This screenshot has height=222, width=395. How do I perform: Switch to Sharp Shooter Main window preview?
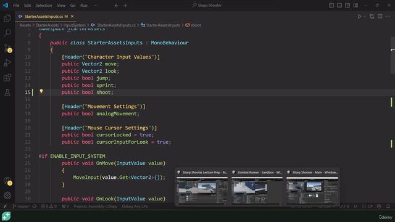click(x=312, y=187)
